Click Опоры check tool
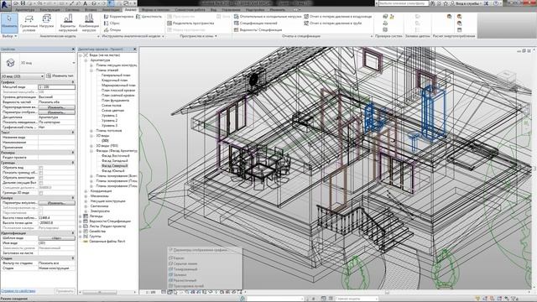Viewport: 537px width, 302px height. pyautogui.click(x=112, y=30)
